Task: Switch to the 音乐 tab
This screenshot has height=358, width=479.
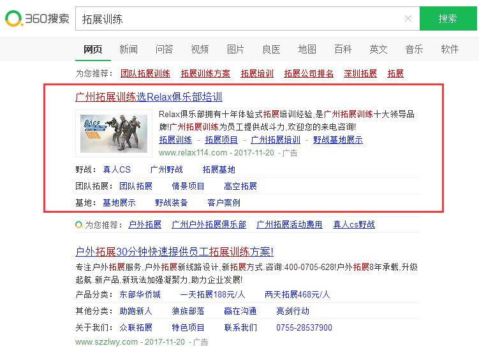Action: click(x=414, y=49)
